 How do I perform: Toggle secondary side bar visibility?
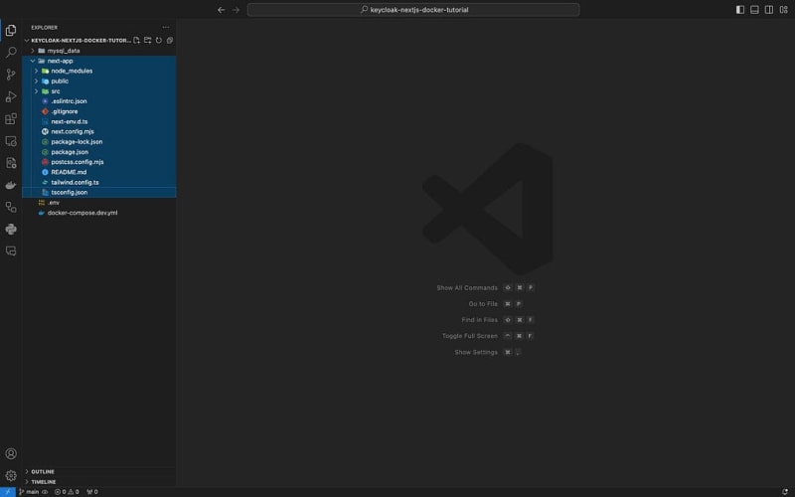769,10
